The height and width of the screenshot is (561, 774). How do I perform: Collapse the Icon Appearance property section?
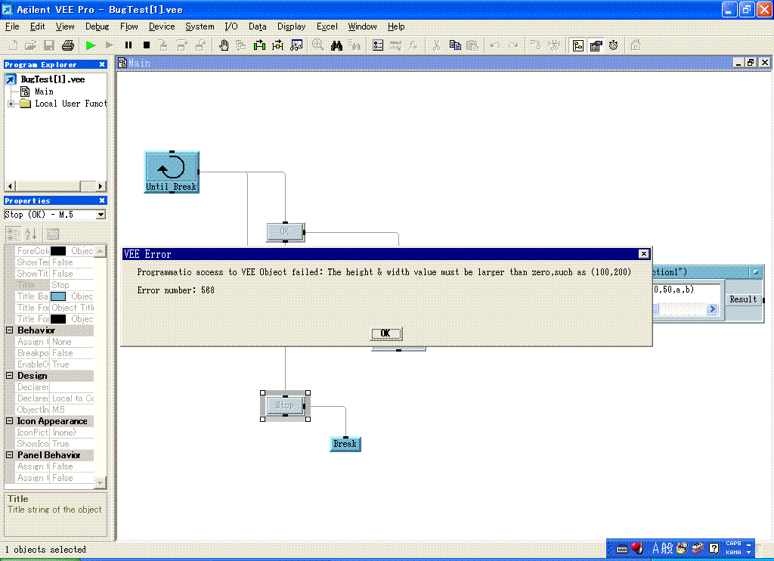pyautogui.click(x=10, y=421)
